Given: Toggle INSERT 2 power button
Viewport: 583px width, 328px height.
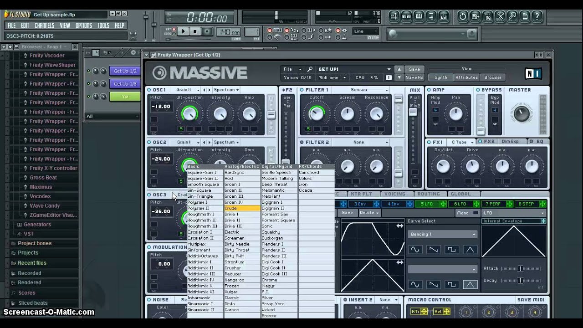Looking at the screenshot, I should pos(345,300).
